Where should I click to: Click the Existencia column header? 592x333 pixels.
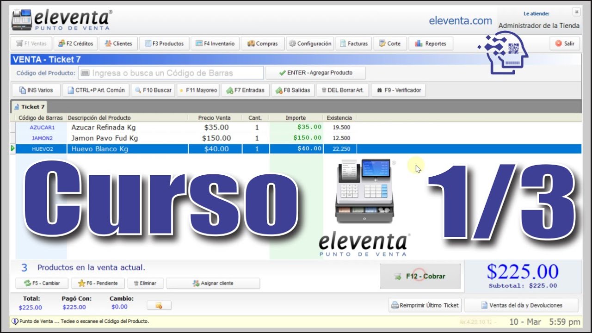(339, 118)
